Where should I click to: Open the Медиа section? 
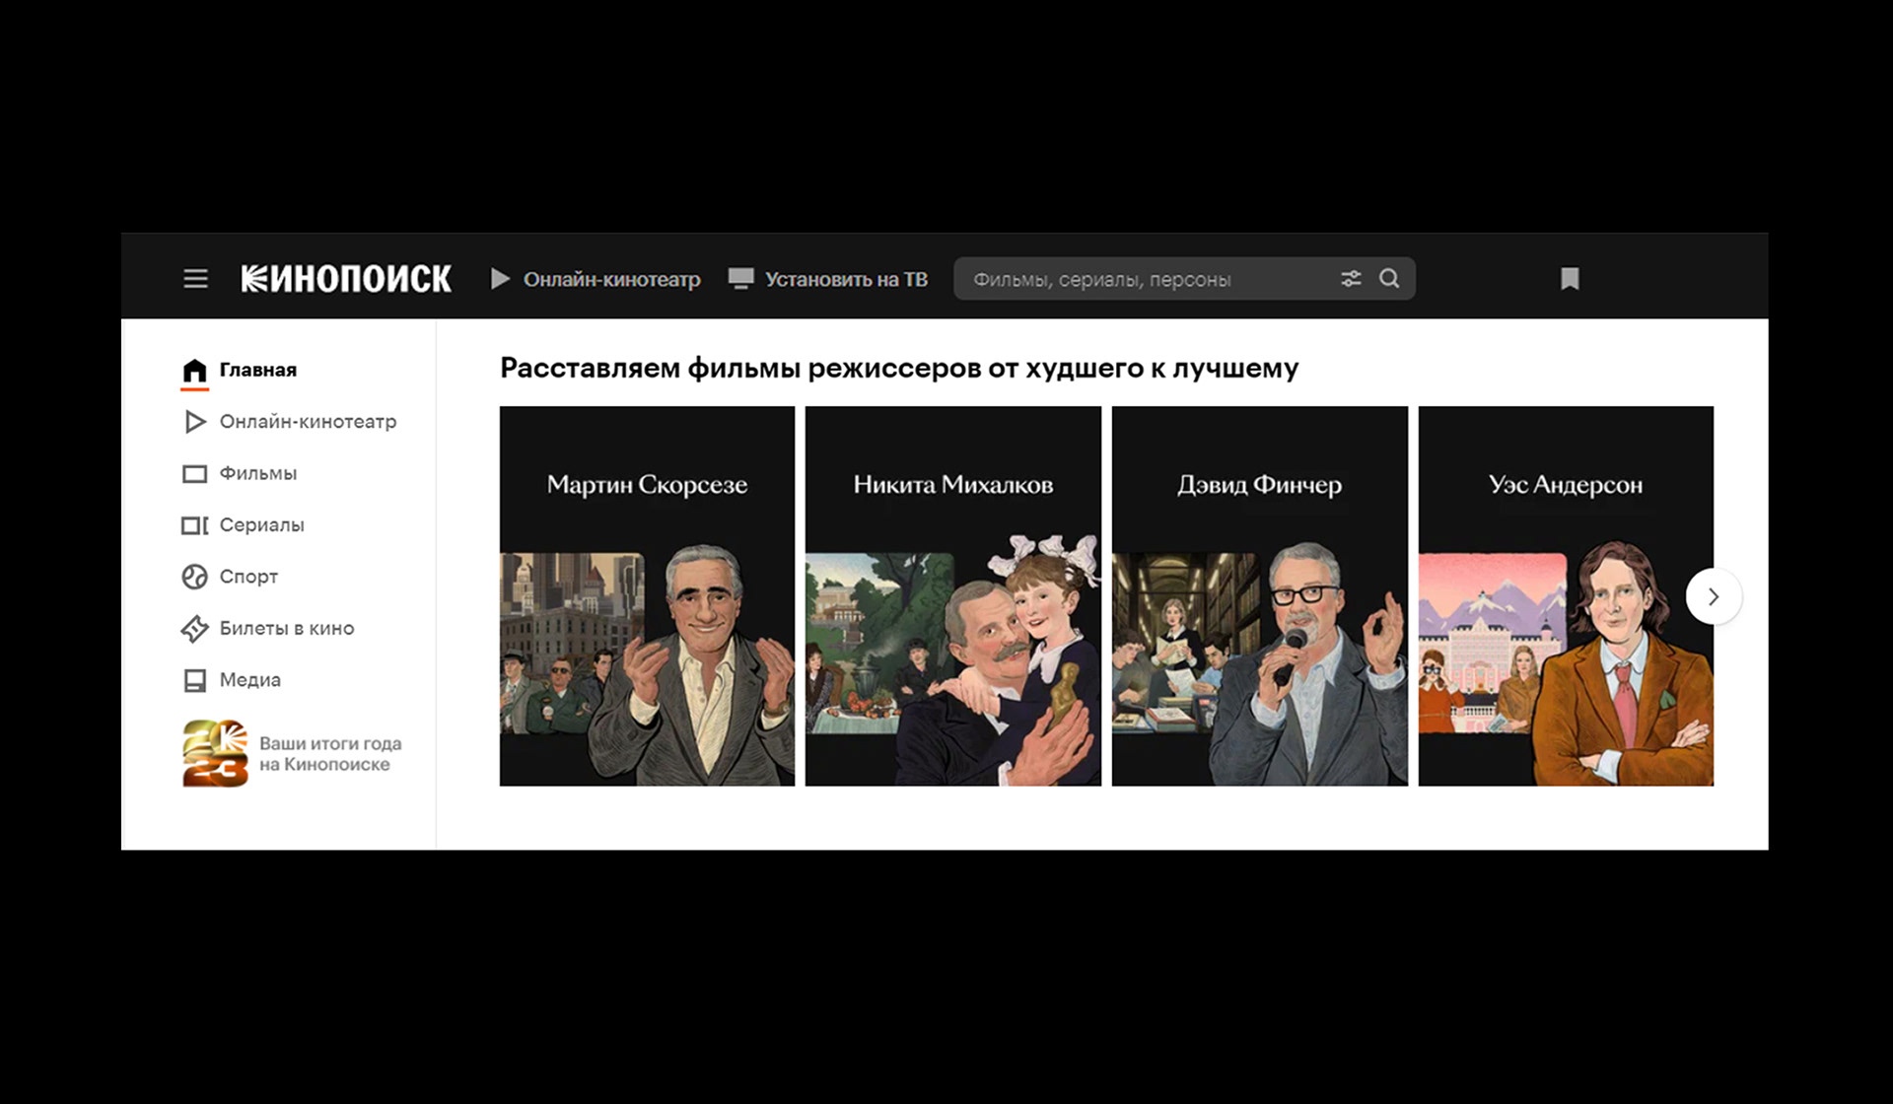249,680
